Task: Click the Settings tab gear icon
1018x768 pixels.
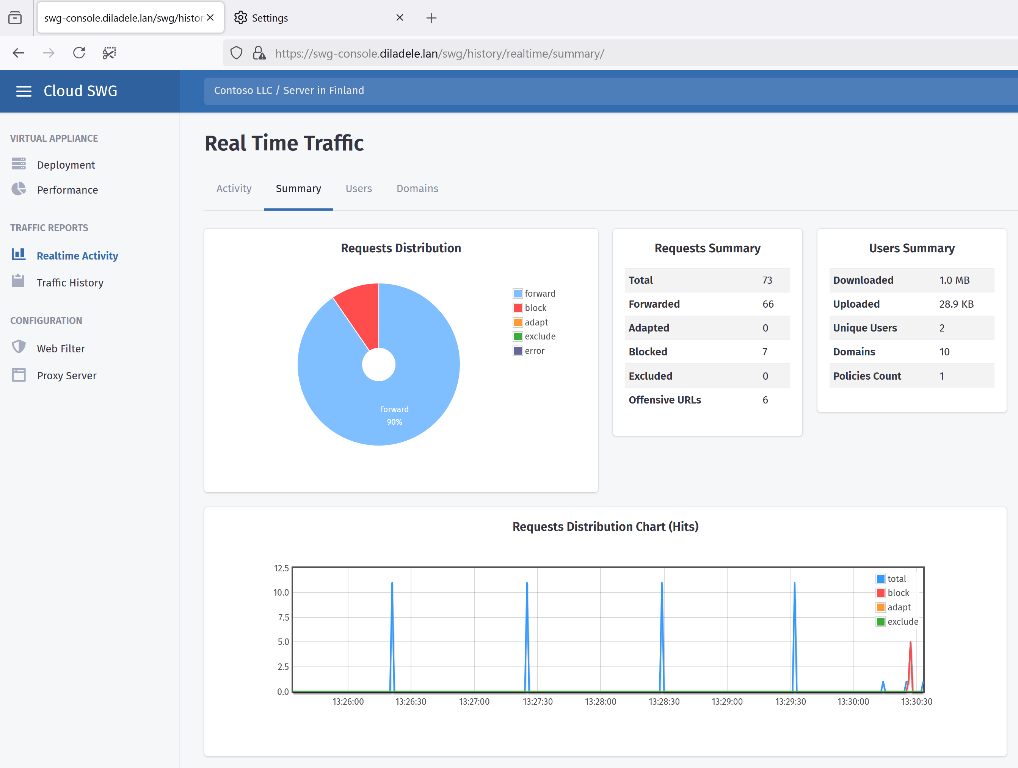Action: [x=240, y=18]
